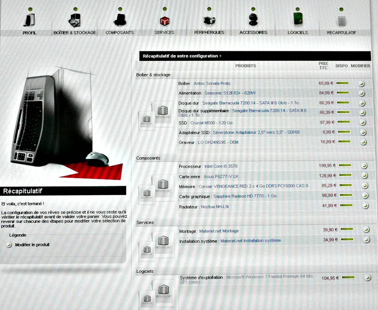Click modify icon for Carte graphique Sapphire
378x310 pixels.
[x=365, y=196]
